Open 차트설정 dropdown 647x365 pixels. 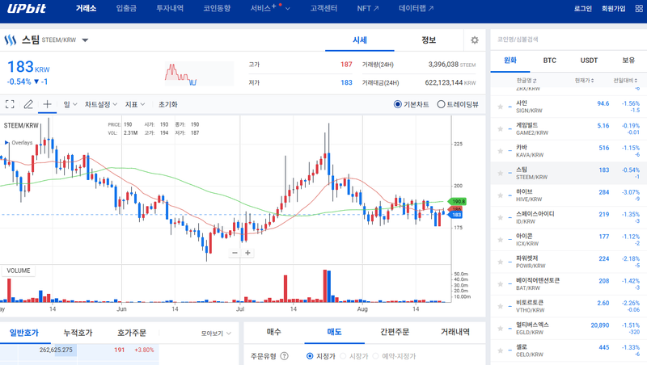pyautogui.click(x=101, y=104)
